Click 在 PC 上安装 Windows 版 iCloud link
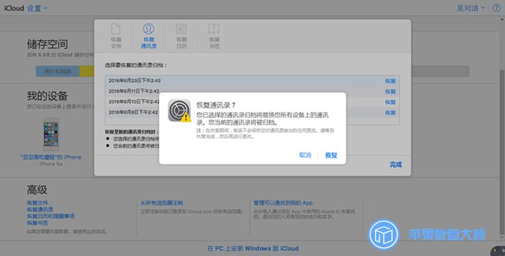The width and height of the screenshot is (505, 256). pos(253,248)
